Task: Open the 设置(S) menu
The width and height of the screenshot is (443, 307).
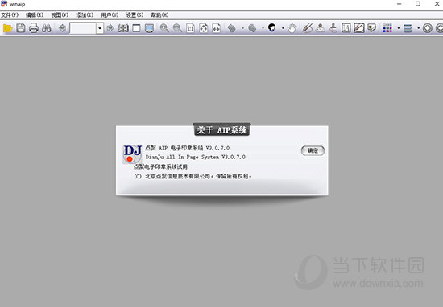Action: click(x=135, y=15)
